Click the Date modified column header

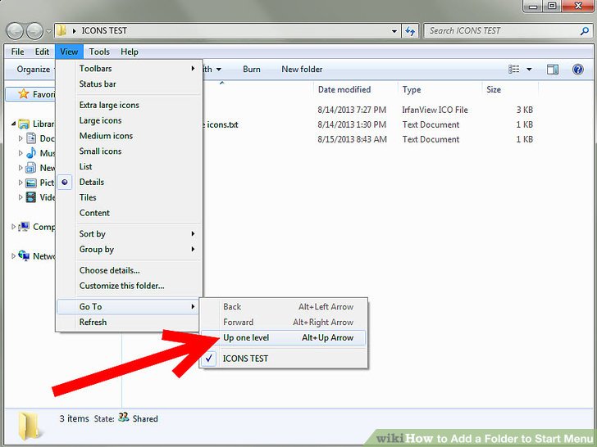pos(344,90)
